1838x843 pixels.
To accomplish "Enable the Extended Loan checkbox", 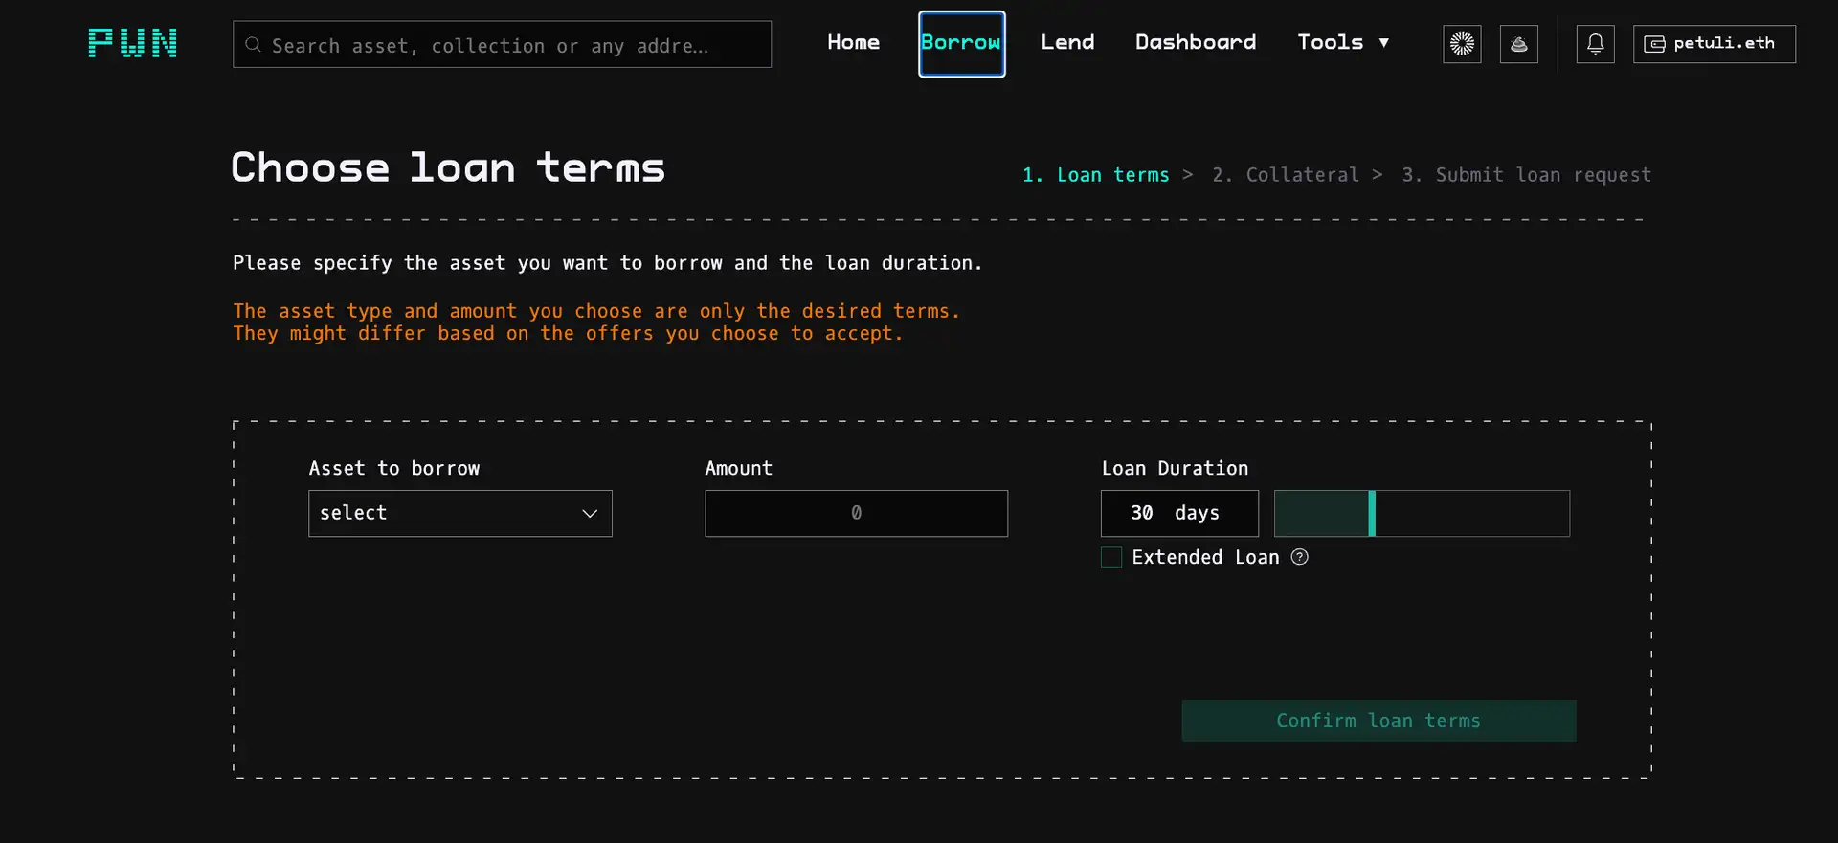I will point(1111,558).
